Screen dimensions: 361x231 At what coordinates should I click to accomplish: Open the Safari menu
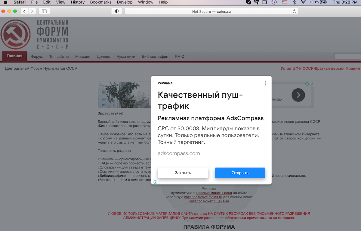[x=20, y=2]
